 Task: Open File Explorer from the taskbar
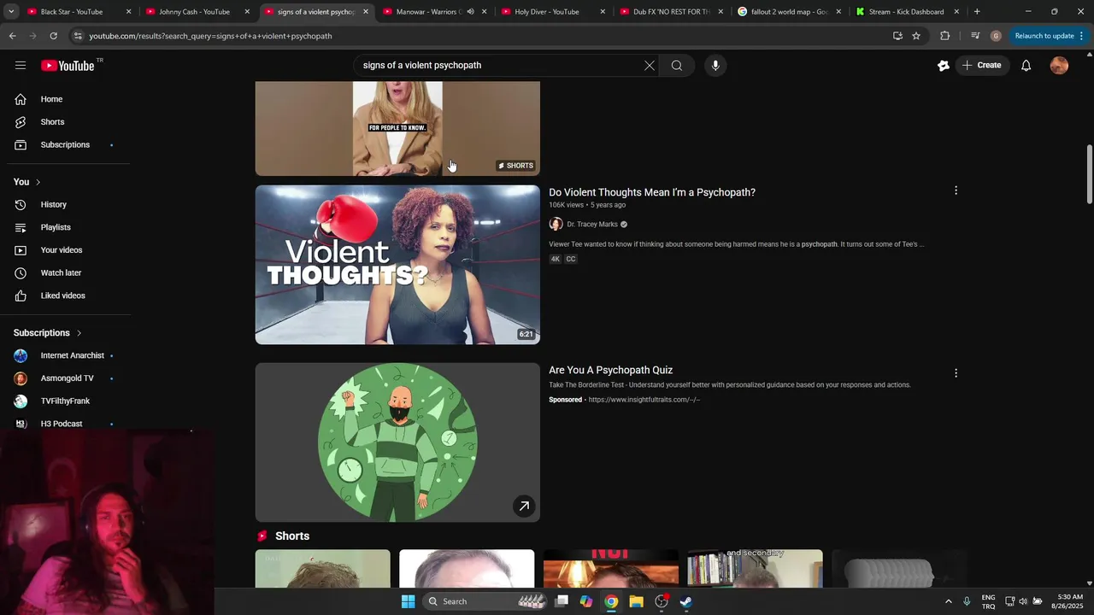point(636,601)
